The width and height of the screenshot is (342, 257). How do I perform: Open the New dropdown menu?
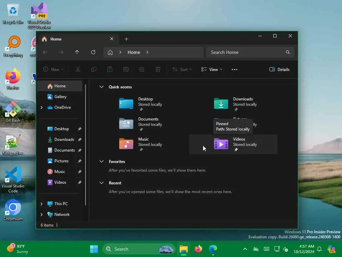53,70
